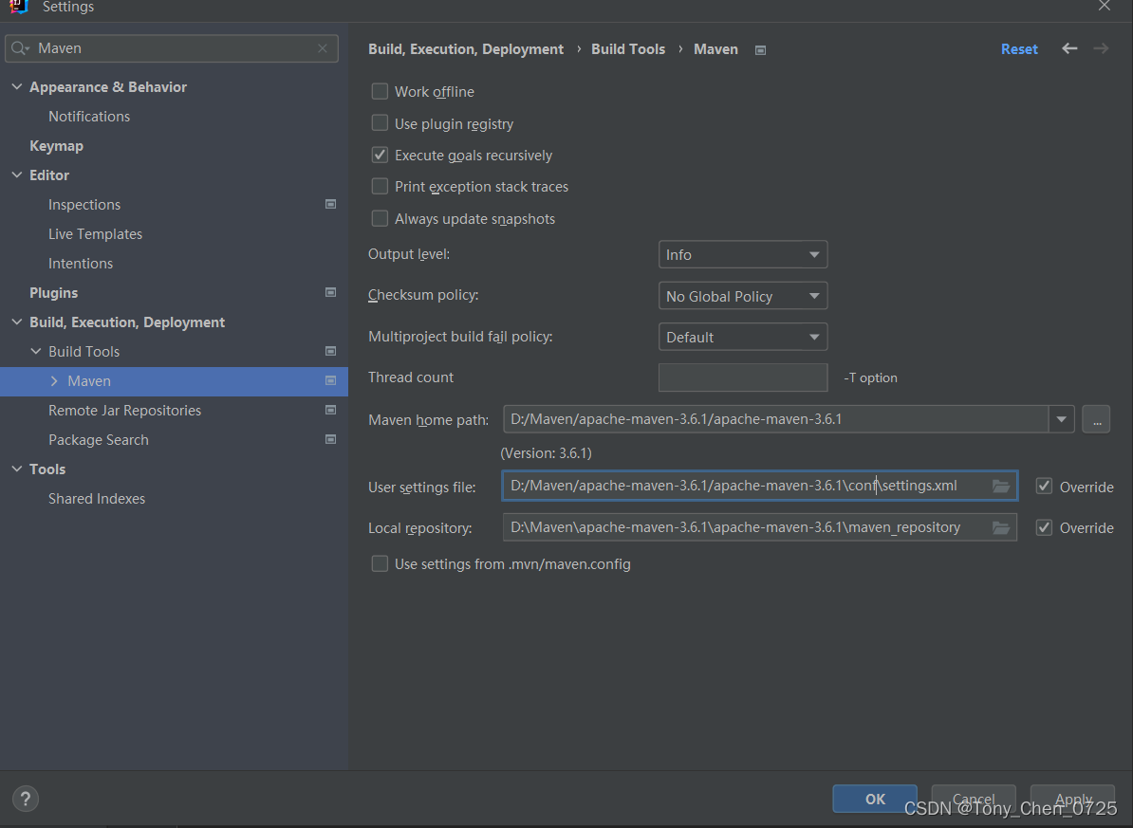
Task: Click Build, Execution, Deployment breadcrumb
Action: pos(466,49)
